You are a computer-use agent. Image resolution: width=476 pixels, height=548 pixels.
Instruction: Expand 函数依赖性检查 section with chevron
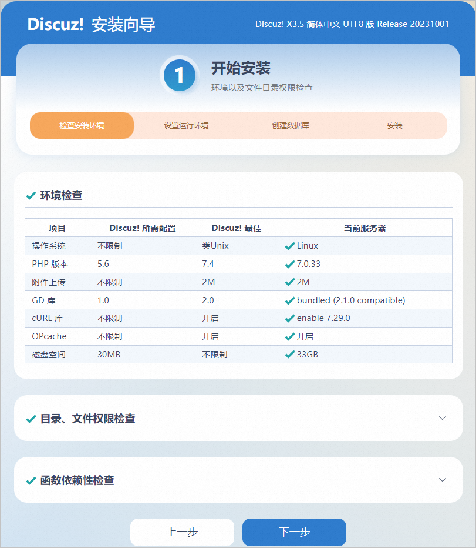(x=443, y=480)
